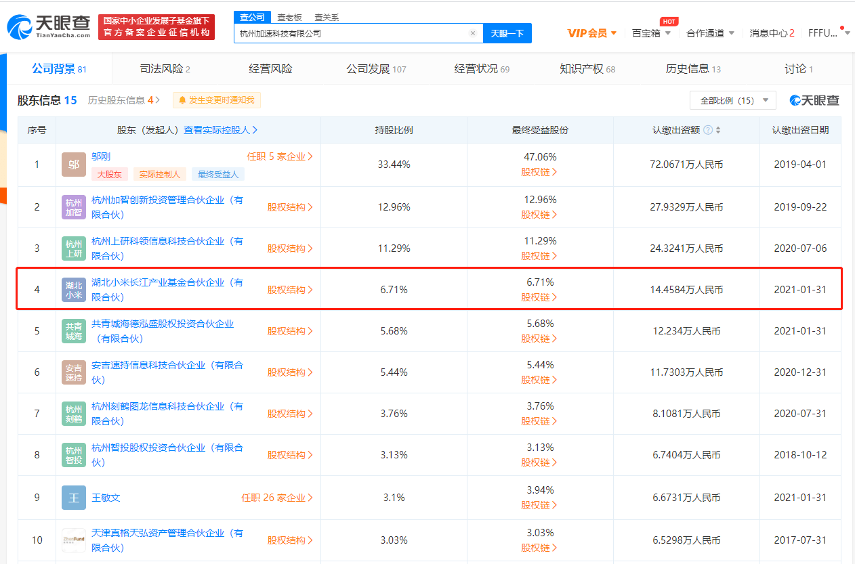Click inside the company search input field

352,33
